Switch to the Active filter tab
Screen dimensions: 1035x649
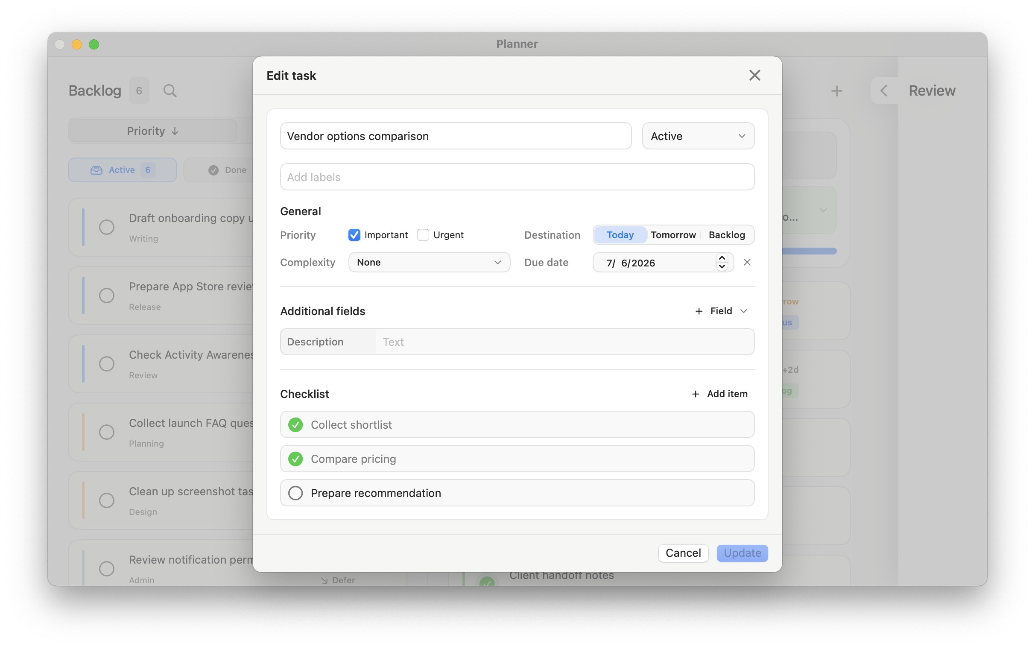pos(122,170)
